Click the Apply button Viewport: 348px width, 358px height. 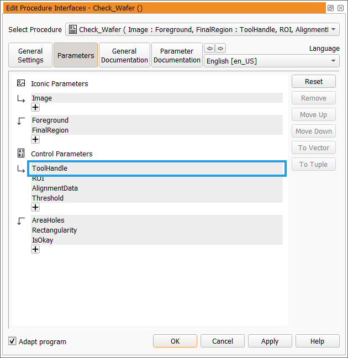(x=270, y=341)
